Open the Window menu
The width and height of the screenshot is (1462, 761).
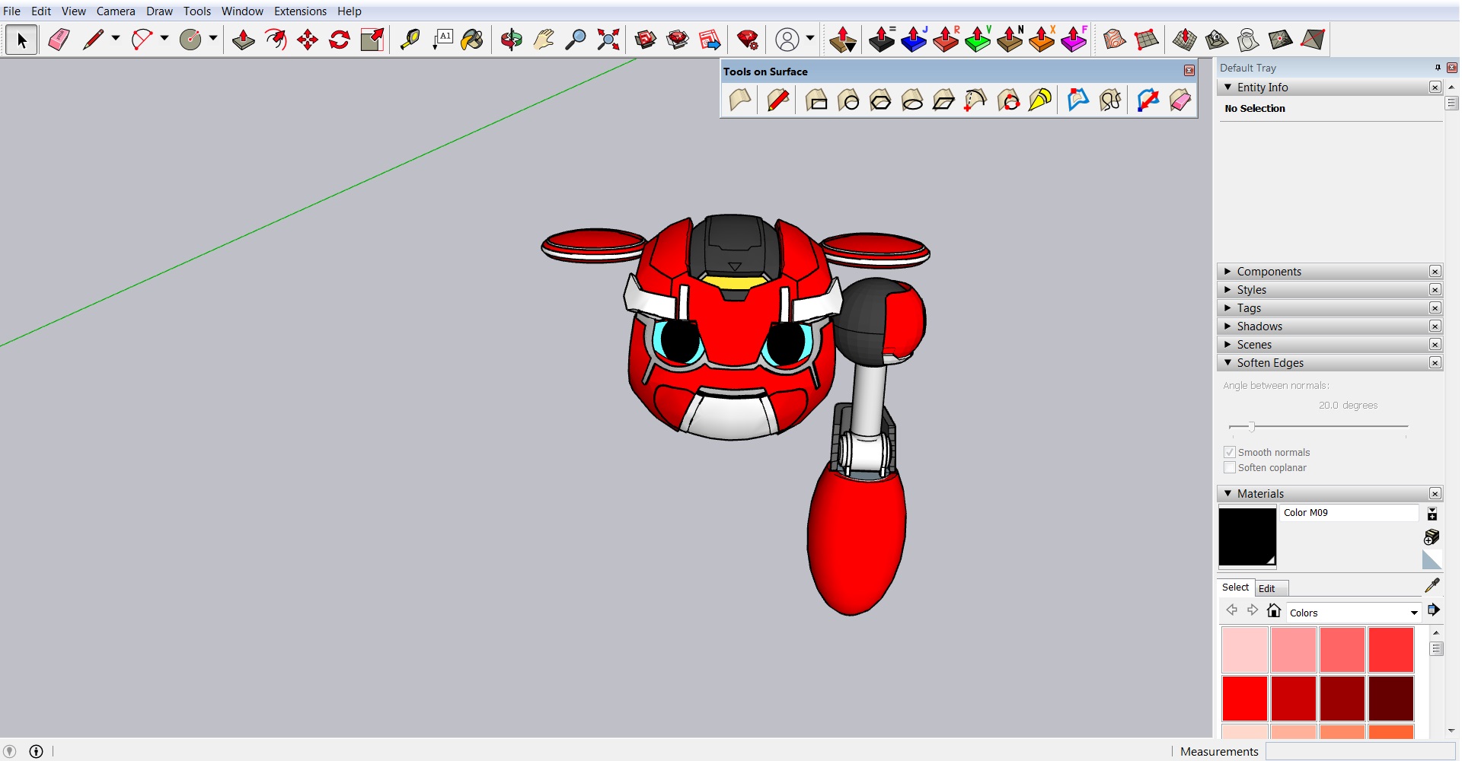pos(242,11)
